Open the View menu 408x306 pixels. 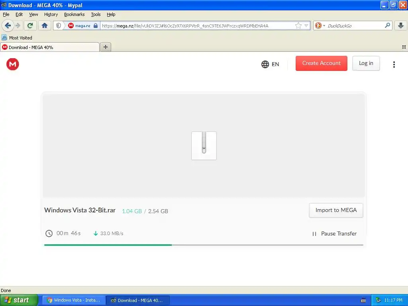[x=33, y=14]
